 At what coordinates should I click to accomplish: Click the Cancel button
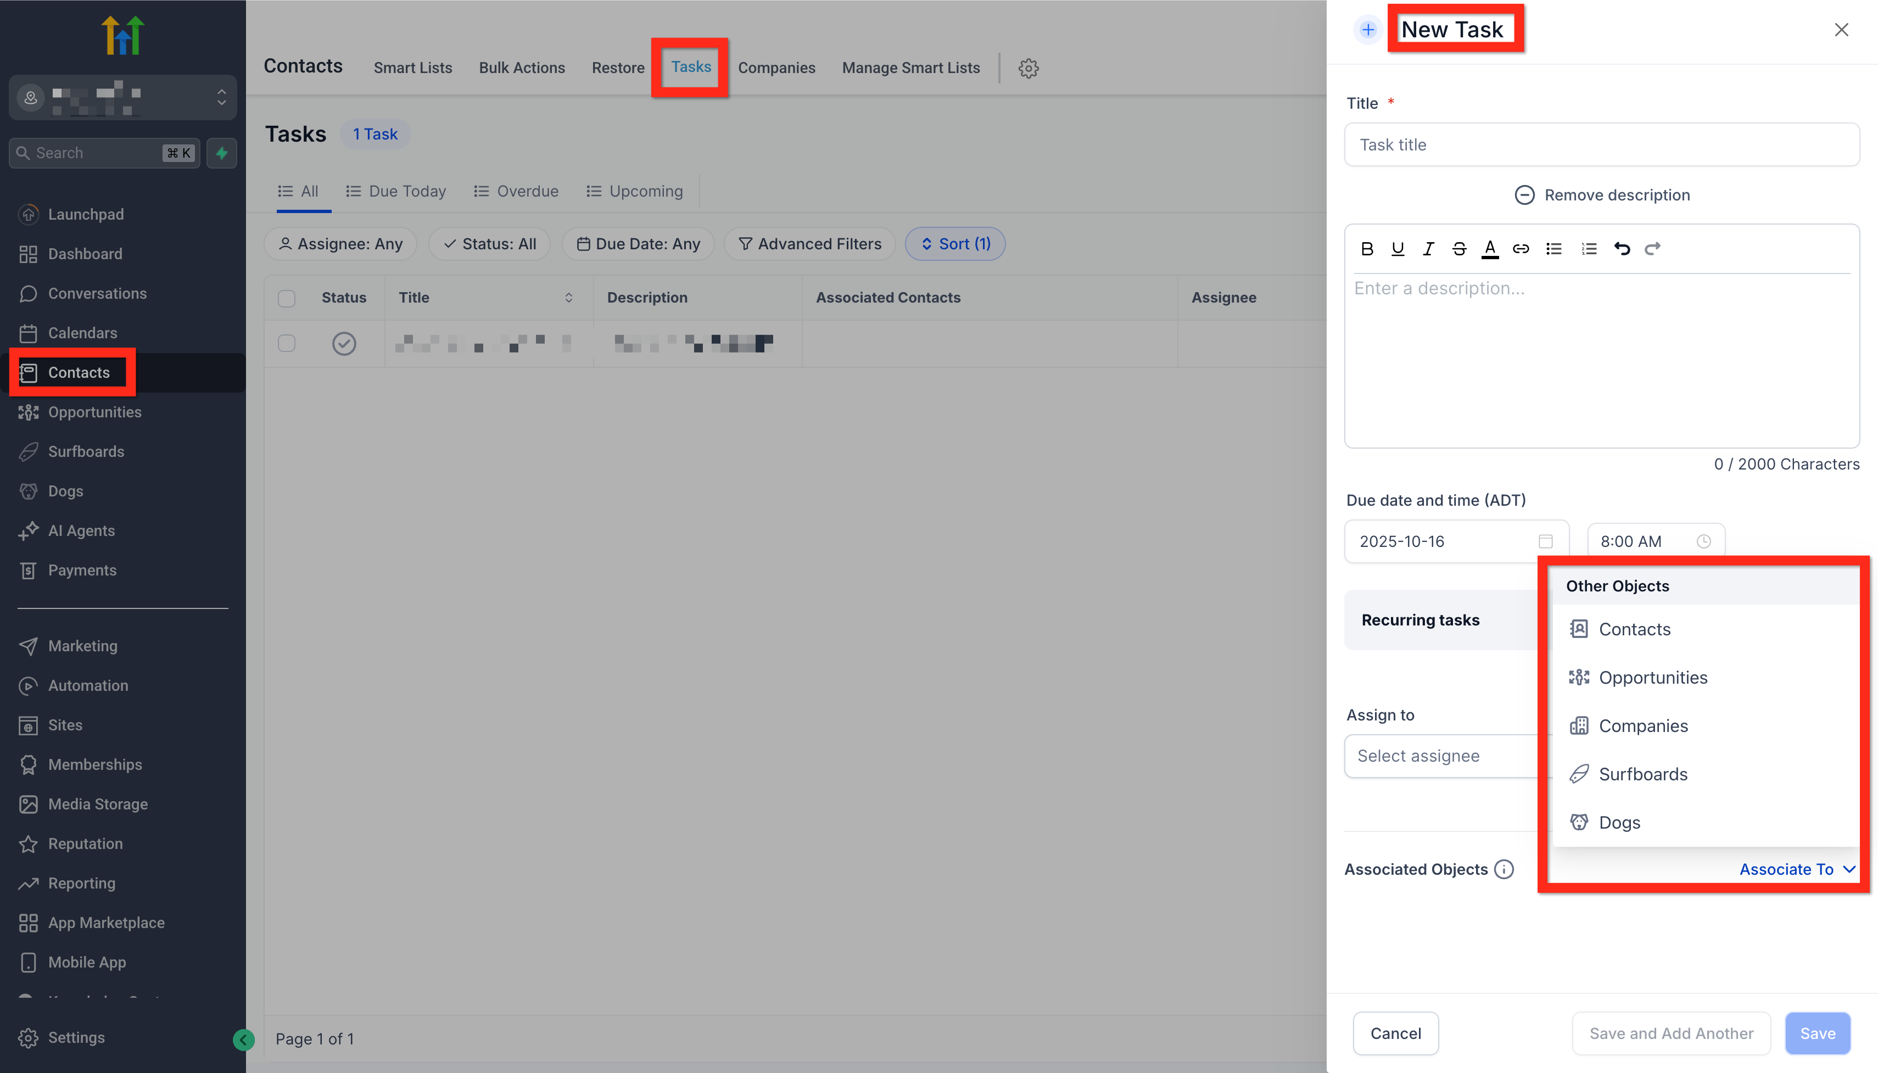[x=1395, y=1034]
